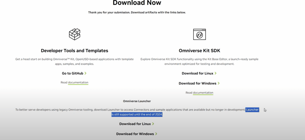Click the Omniverse Launcher section title
The image size is (305, 140).
(x=137, y=101)
